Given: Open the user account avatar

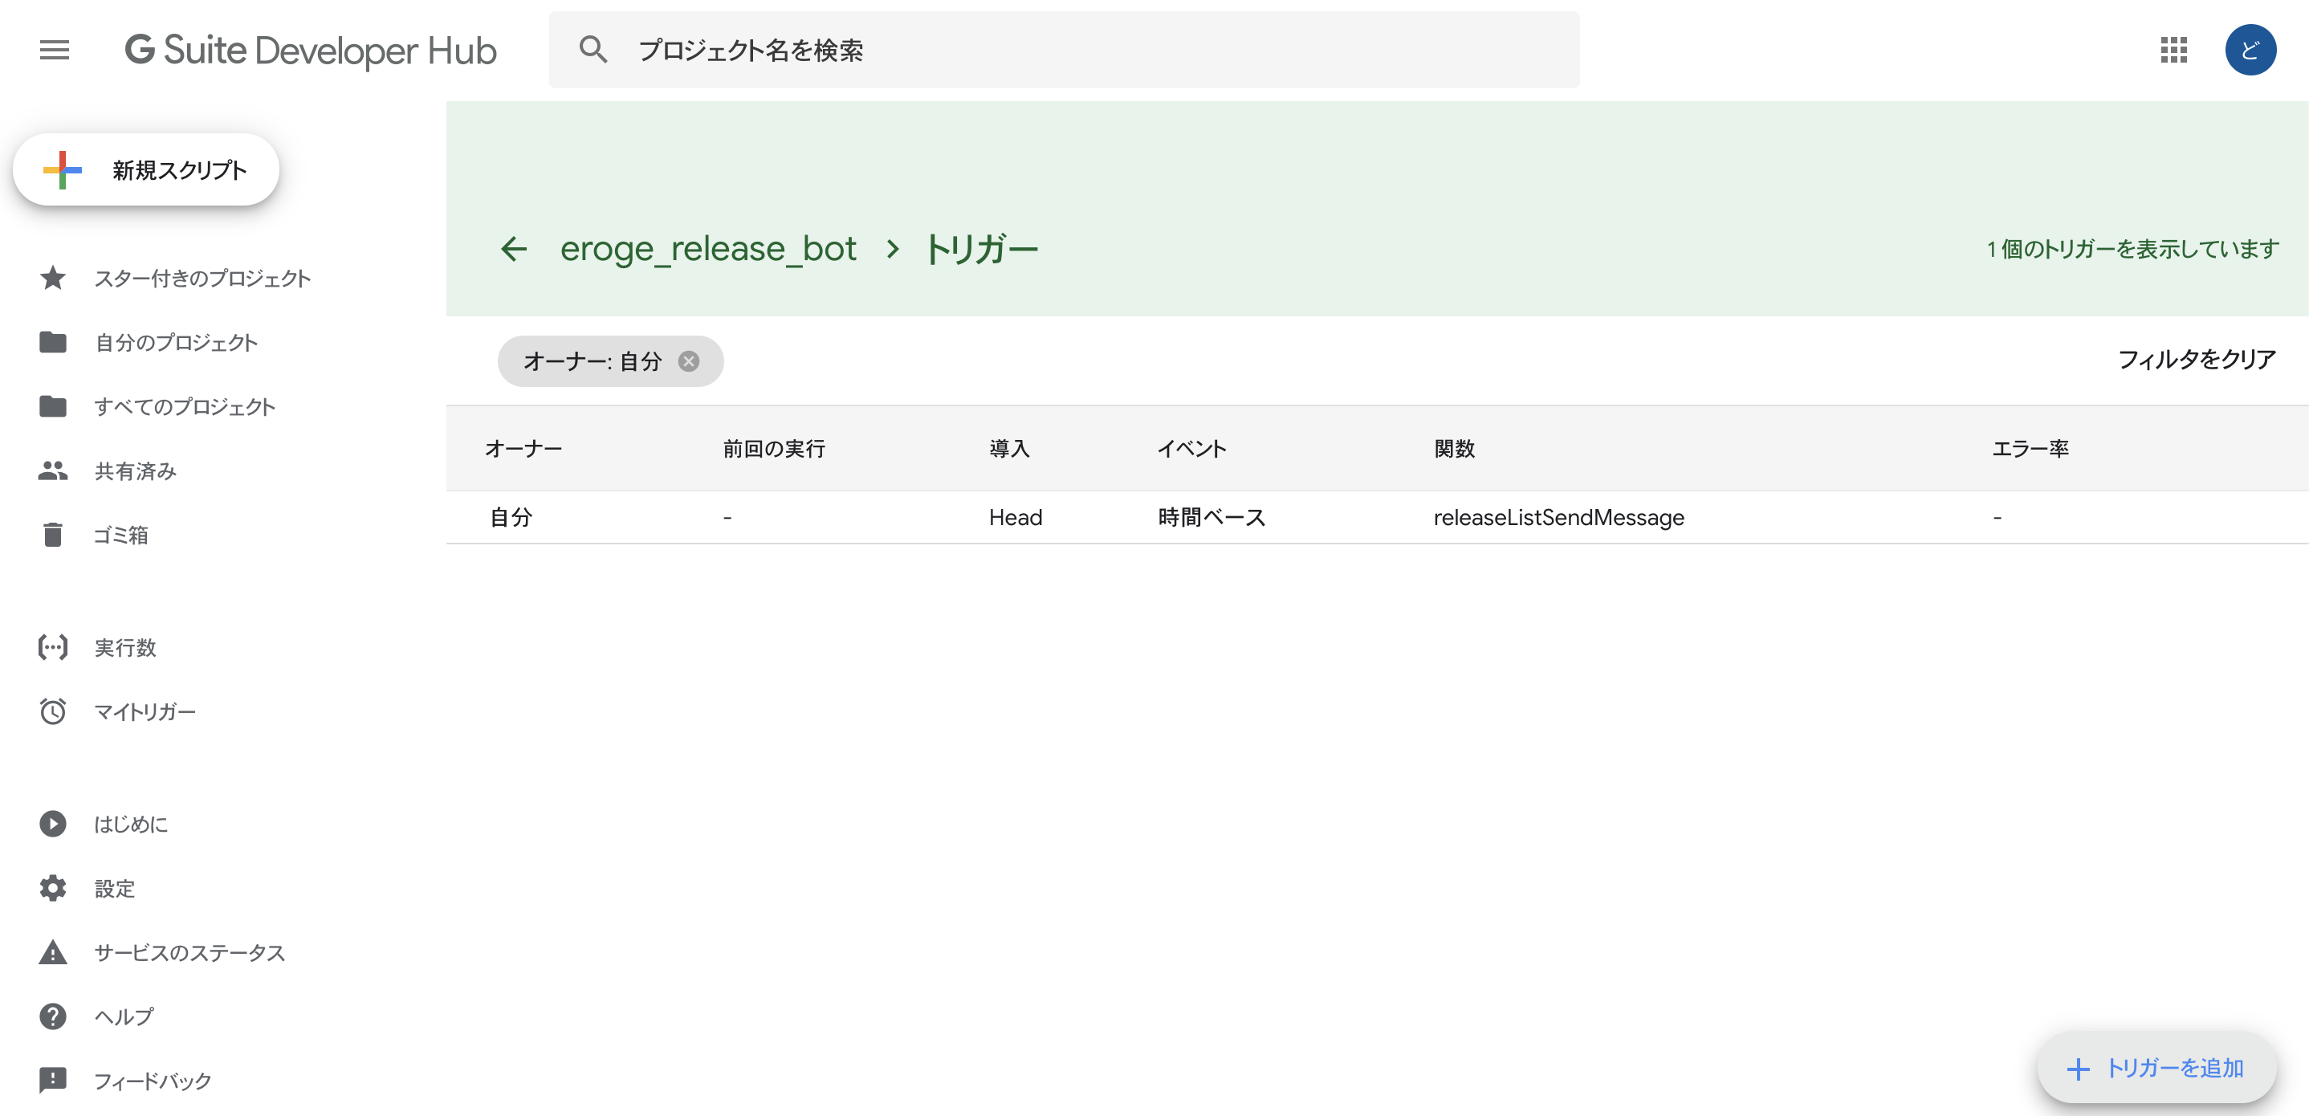Looking at the screenshot, I should (x=2249, y=51).
